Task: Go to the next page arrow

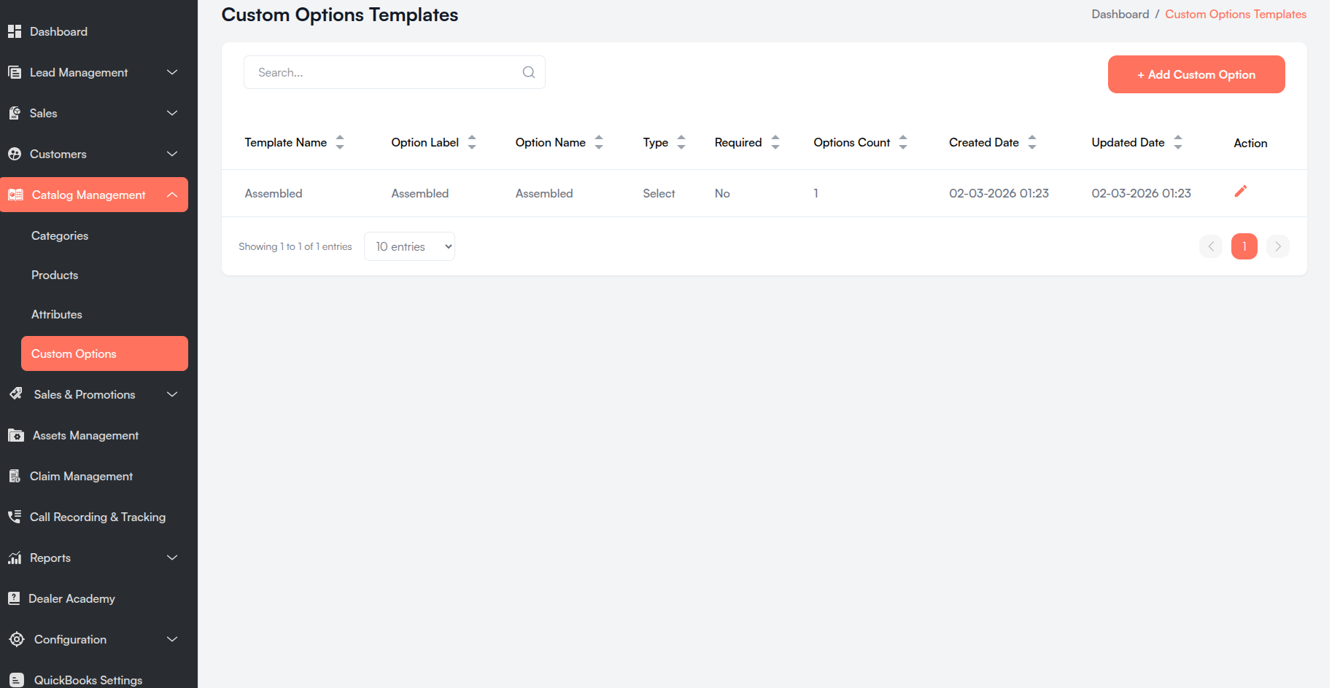Action: (1278, 246)
